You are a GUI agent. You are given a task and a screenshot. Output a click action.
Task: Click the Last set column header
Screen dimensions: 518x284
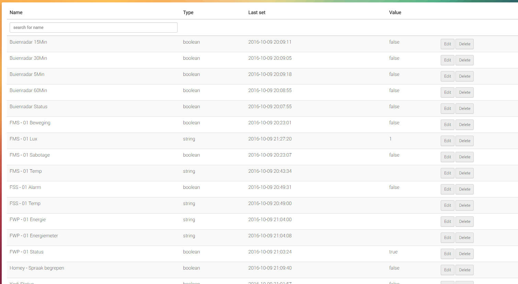pos(257,12)
